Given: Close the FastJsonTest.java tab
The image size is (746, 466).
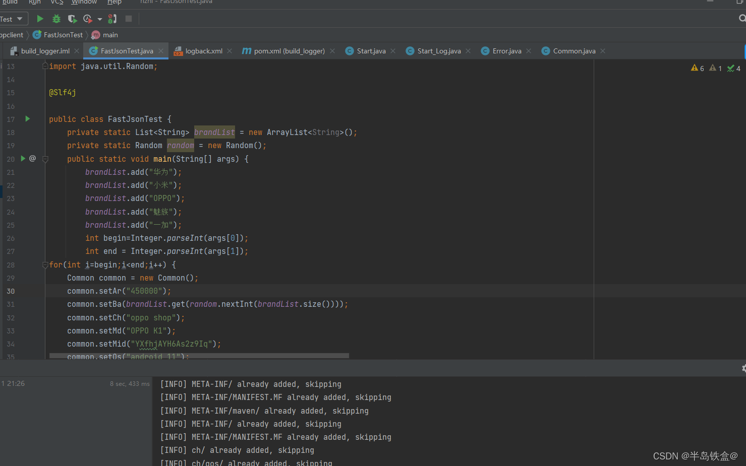Looking at the screenshot, I should 161,51.
